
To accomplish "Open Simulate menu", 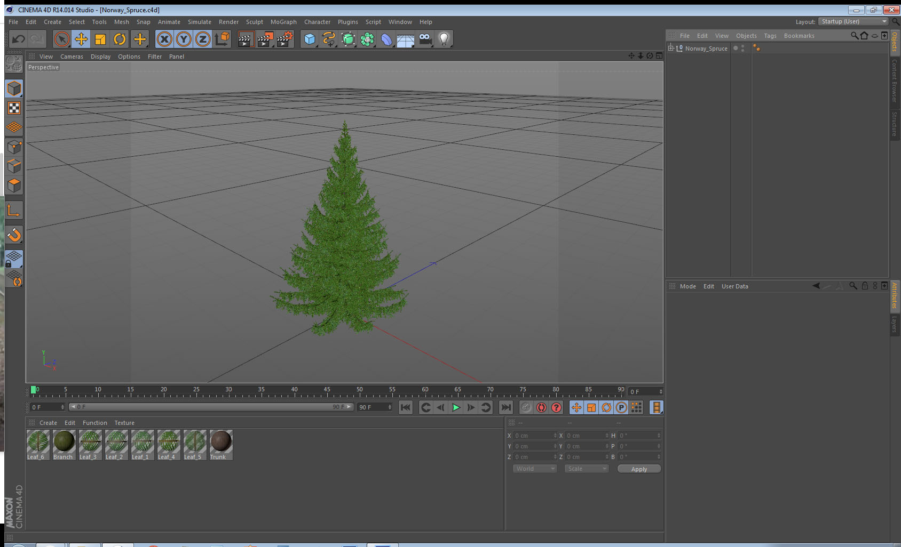I will click(200, 22).
